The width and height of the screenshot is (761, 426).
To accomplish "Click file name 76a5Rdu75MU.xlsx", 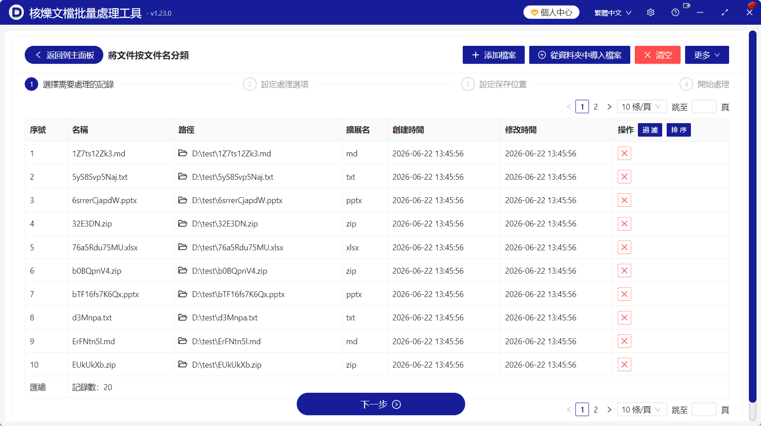I will 105,248.
